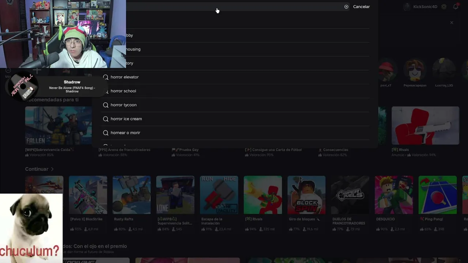
Task: Open the DESQUICIO game thumbnail
Action: click(x=394, y=195)
